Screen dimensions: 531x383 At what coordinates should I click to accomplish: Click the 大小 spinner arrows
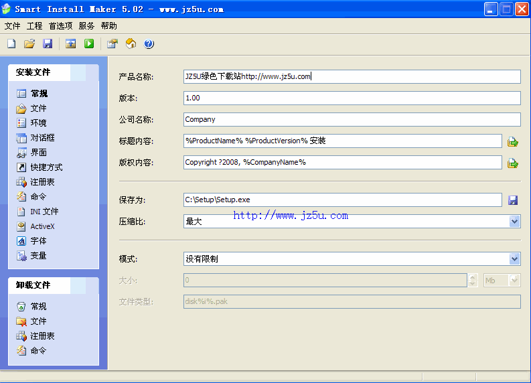[473, 281]
